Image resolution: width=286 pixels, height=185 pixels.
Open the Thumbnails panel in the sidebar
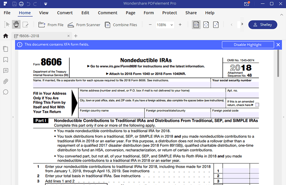click(5, 49)
